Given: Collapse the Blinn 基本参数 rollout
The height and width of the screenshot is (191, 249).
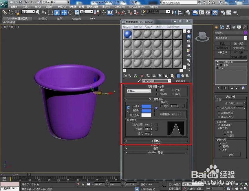Looking at the screenshot, I should click(x=156, y=99).
